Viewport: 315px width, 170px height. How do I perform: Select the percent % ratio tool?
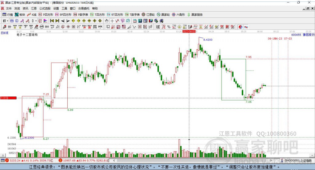169,27
